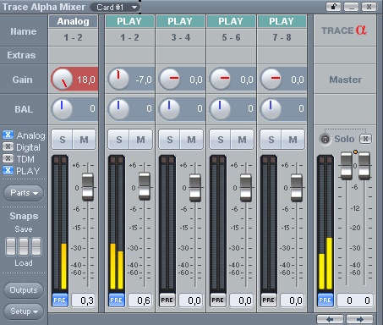383x325 pixels.
Task: Click the 0,6 fader value field
Action: tap(140, 300)
